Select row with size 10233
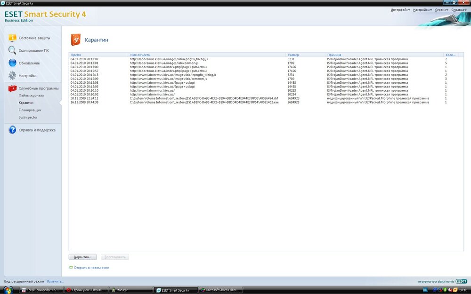Viewport: 471px width, 294px height. pyautogui.click(x=266, y=90)
